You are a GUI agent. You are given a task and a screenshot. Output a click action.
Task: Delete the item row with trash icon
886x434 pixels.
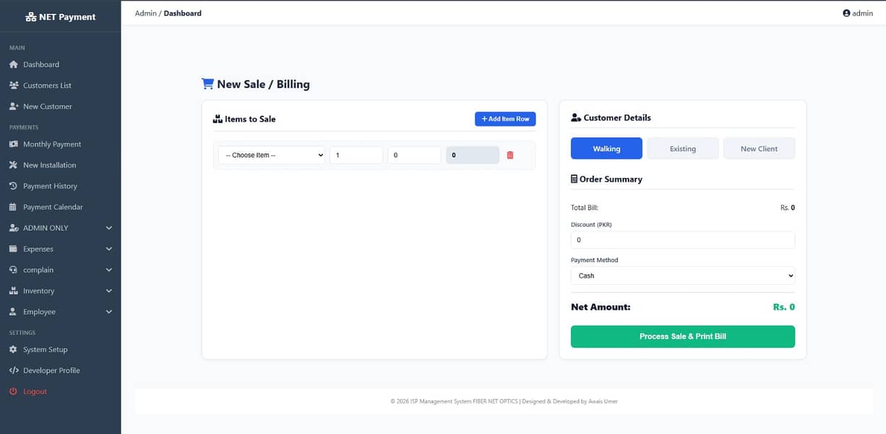pos(510,155)
